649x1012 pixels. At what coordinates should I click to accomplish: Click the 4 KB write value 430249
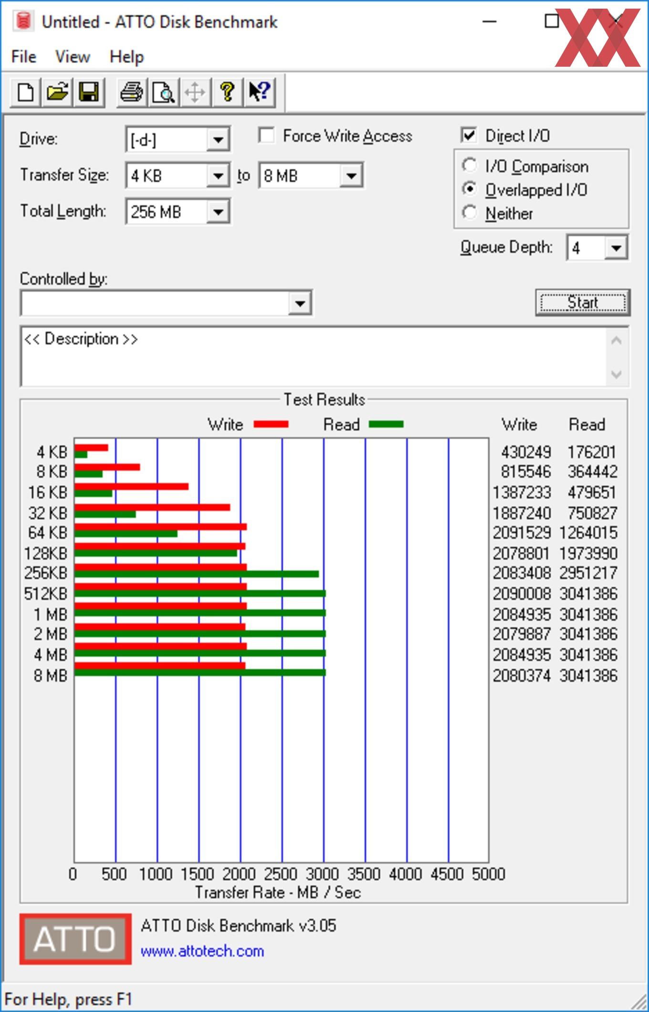click(526, 452)
